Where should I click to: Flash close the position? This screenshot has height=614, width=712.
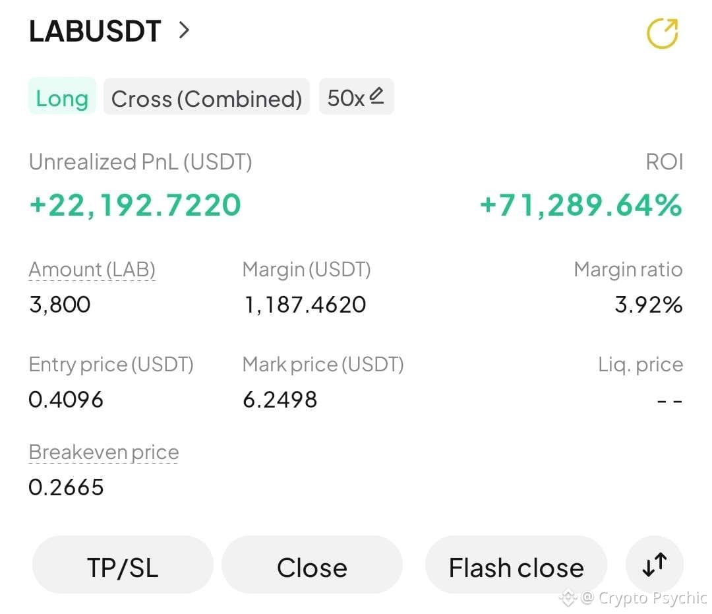coord(516,565)
